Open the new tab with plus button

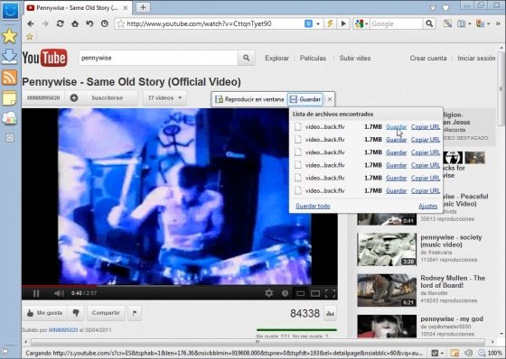click(143, 7)
